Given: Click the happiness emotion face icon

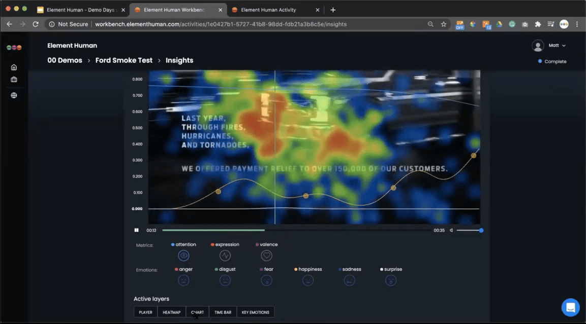Looking at the screenshot, I should [308, 280].
